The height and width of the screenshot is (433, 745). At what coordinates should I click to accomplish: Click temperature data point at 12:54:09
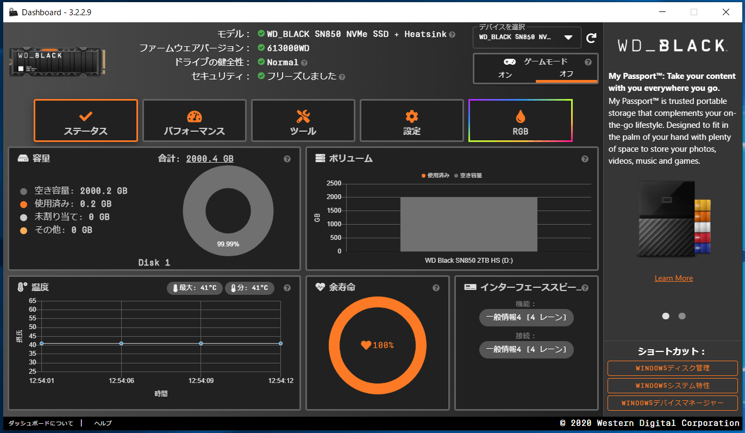coord(201,343)
